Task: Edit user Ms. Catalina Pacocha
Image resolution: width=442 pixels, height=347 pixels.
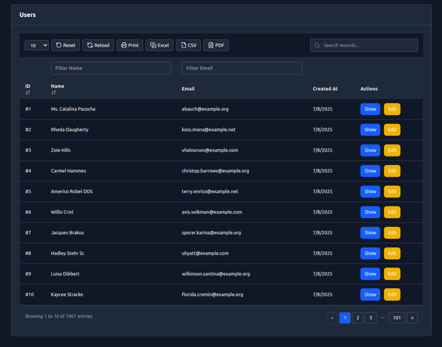Action: pyautogui.click(x=392, y=109)
